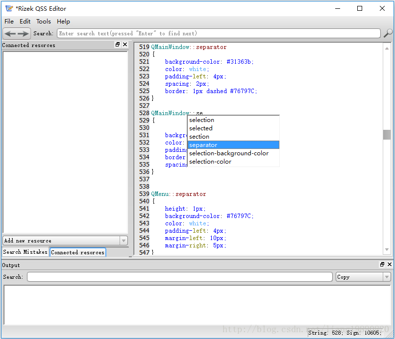This screenshot has height=339, width=395.
Task: Focus the top search text field
Action: click(219, 33)
